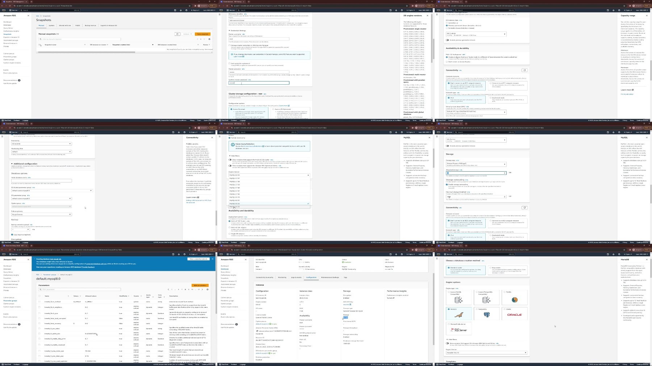Click View credential details button
Screen dimensions: 652x366
(x=198, y=259)
